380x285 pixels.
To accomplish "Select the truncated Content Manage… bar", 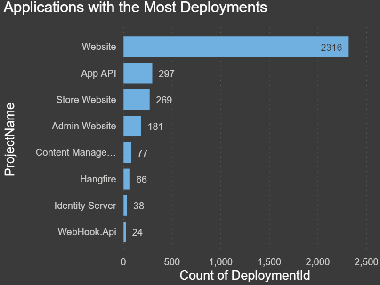I will [x=127, y=152].
